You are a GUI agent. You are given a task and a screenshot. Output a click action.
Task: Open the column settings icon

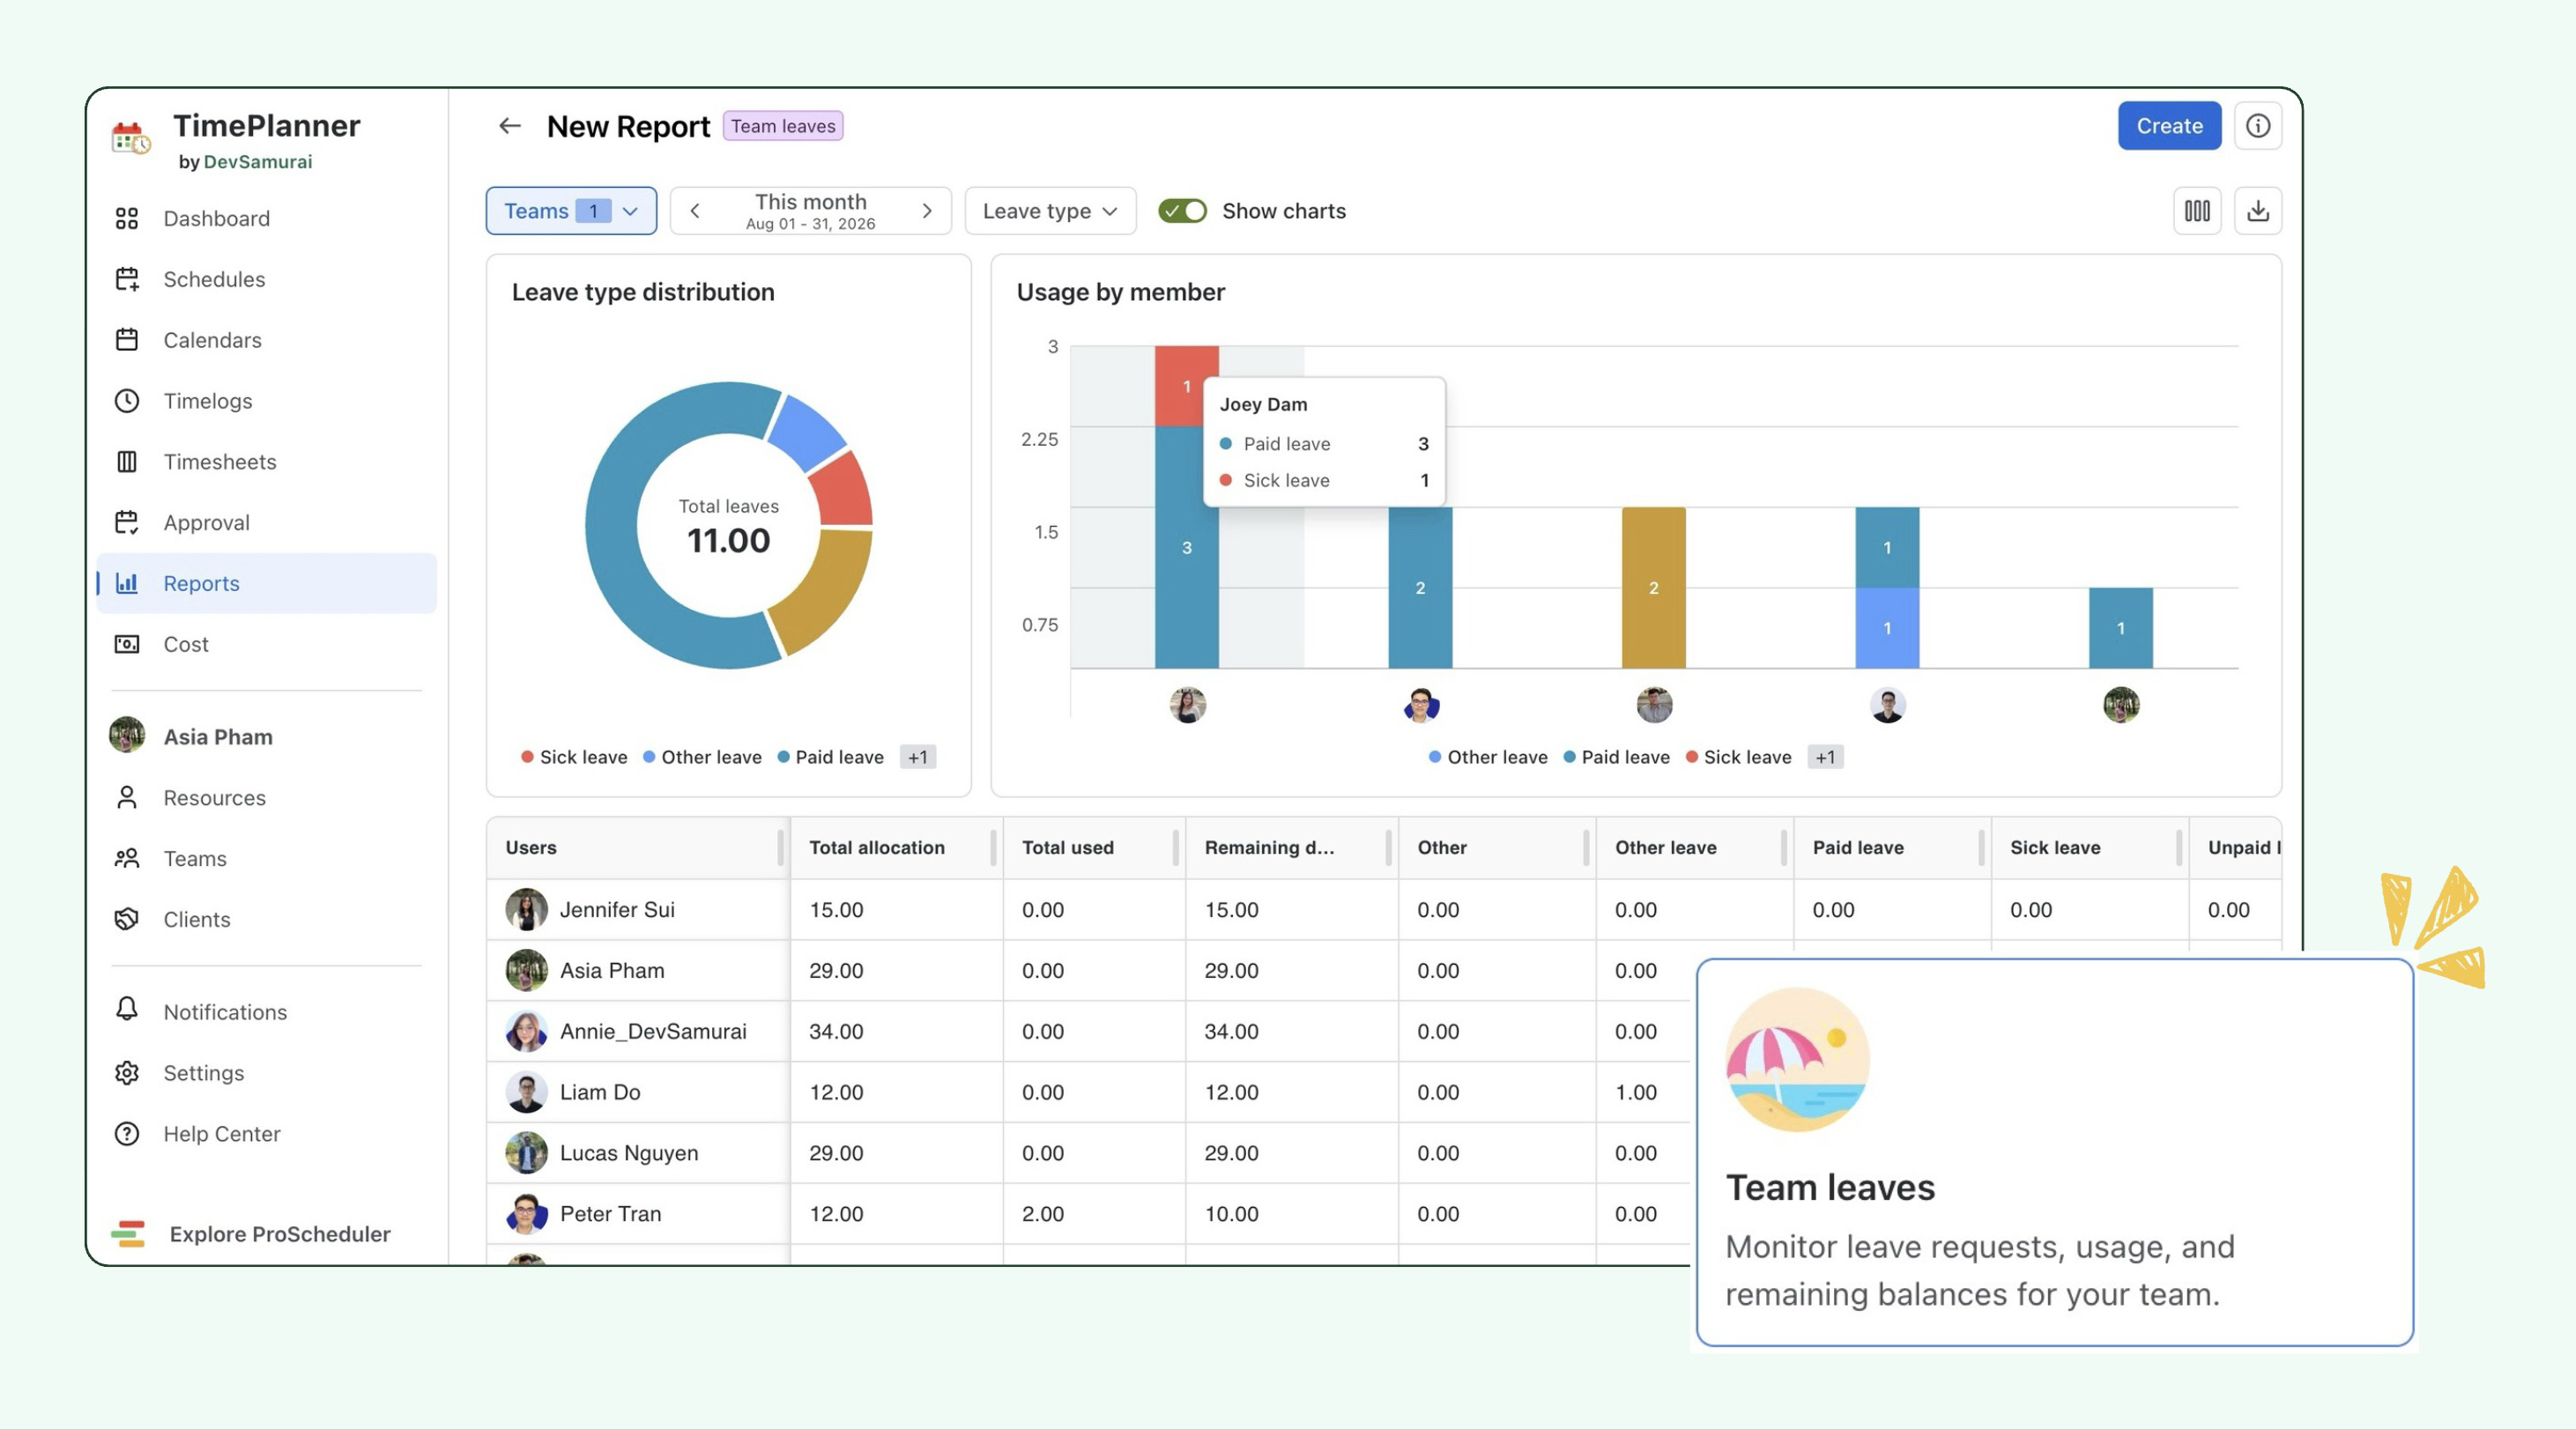click(x=2197, y=211)
